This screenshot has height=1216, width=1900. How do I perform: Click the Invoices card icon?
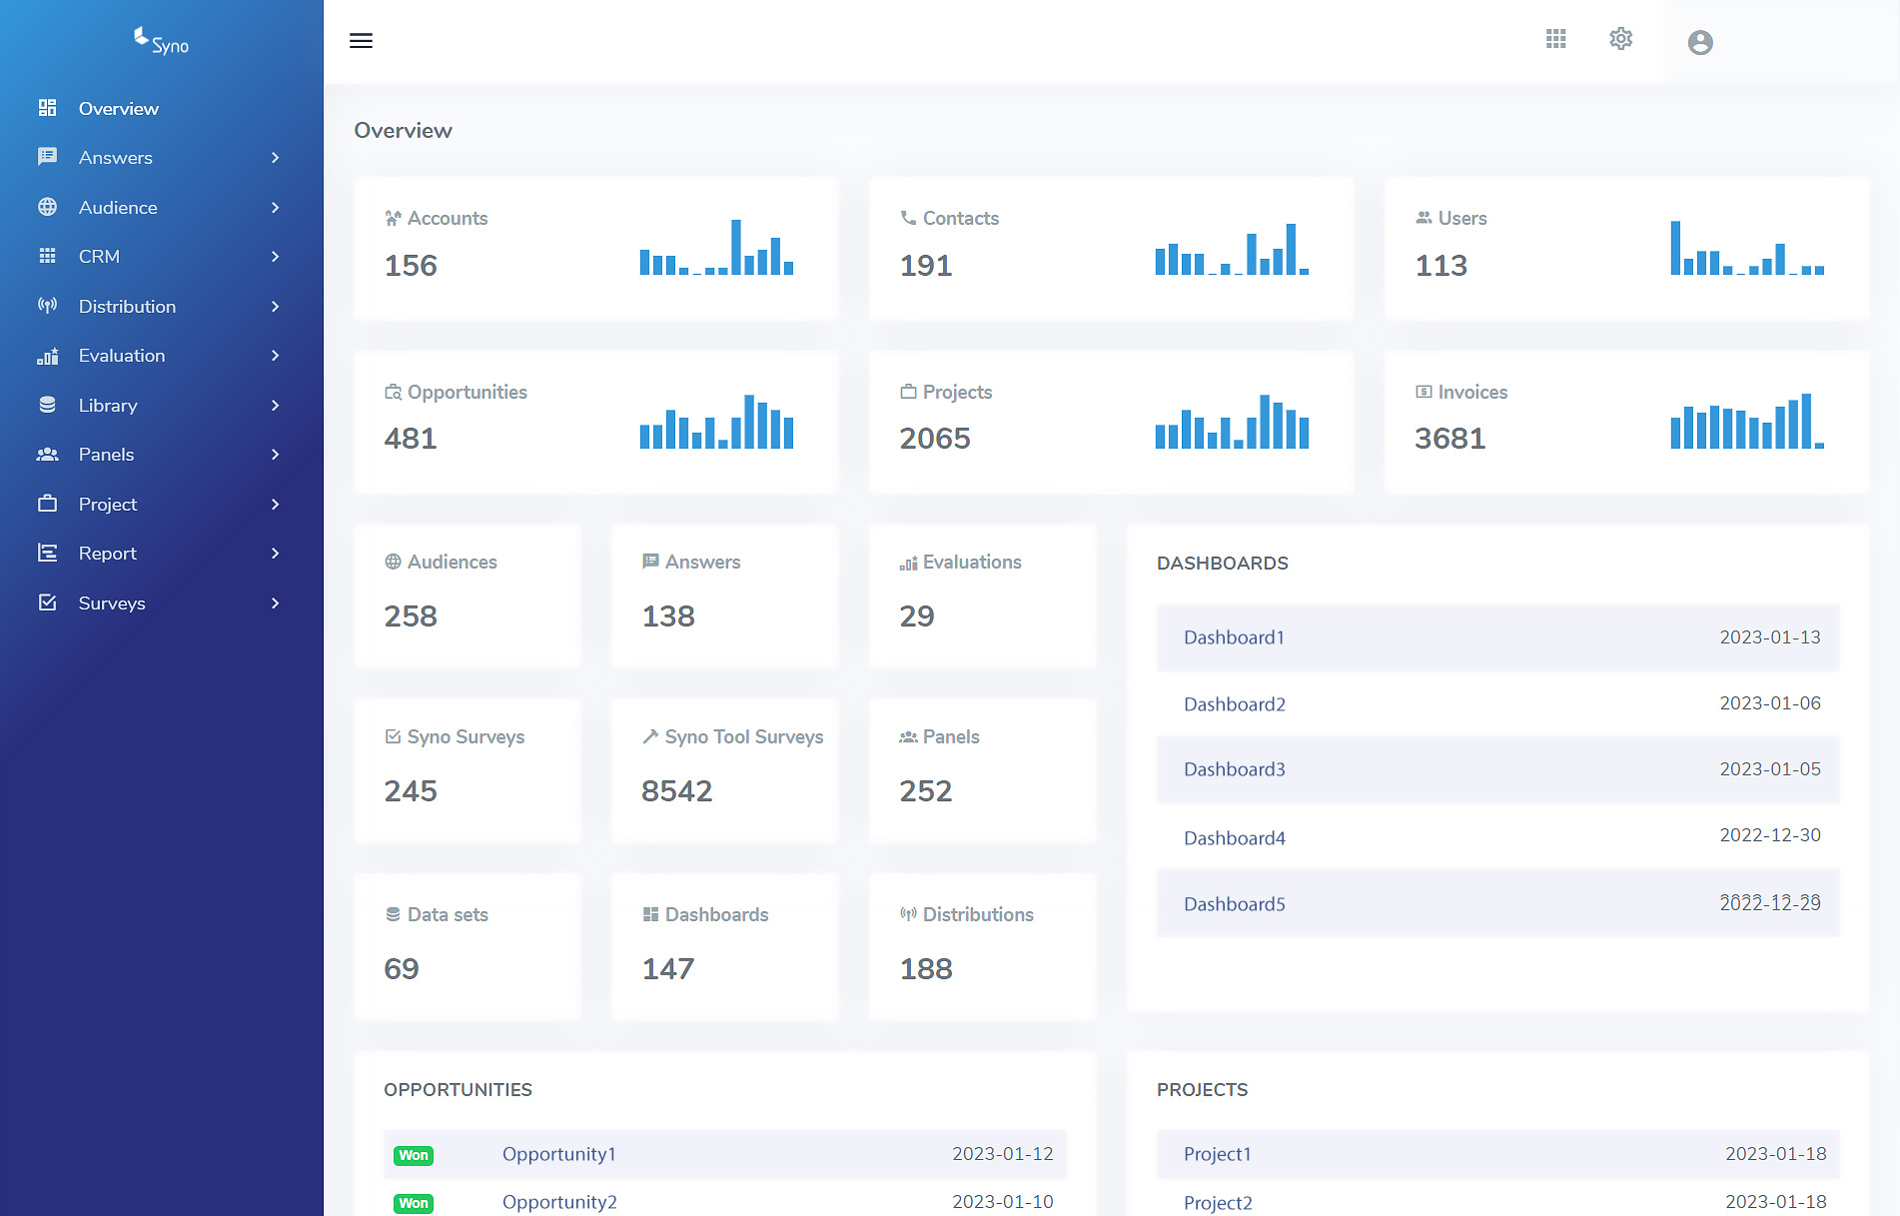pos(1424,392)
